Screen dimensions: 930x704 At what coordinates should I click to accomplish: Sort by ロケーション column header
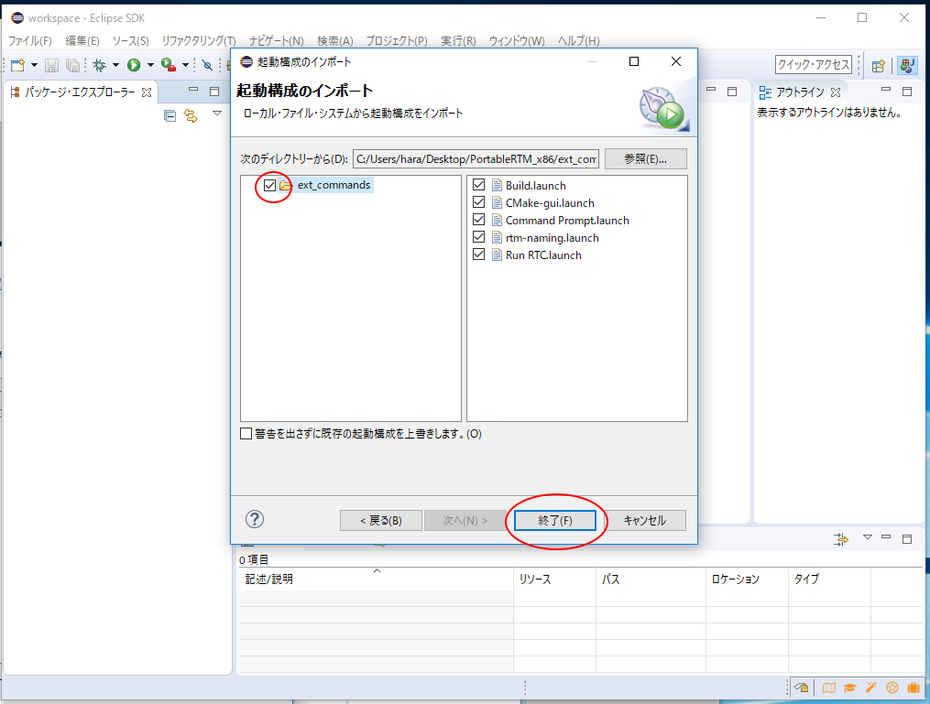747,579
